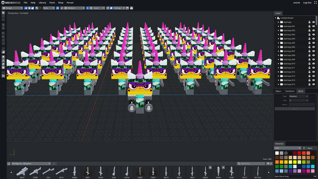
Task: Select part 58247 weapon thumbnail
Action: tap(22, 172)
